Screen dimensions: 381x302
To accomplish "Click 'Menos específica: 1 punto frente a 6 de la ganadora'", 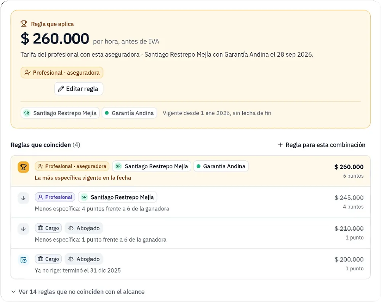I will click(101, 239).
